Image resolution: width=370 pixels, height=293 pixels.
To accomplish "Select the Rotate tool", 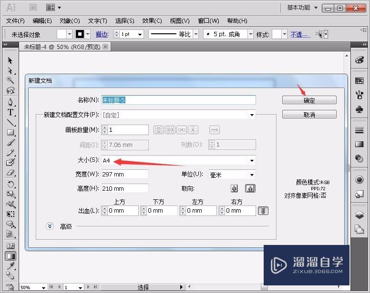I will 10,184.
